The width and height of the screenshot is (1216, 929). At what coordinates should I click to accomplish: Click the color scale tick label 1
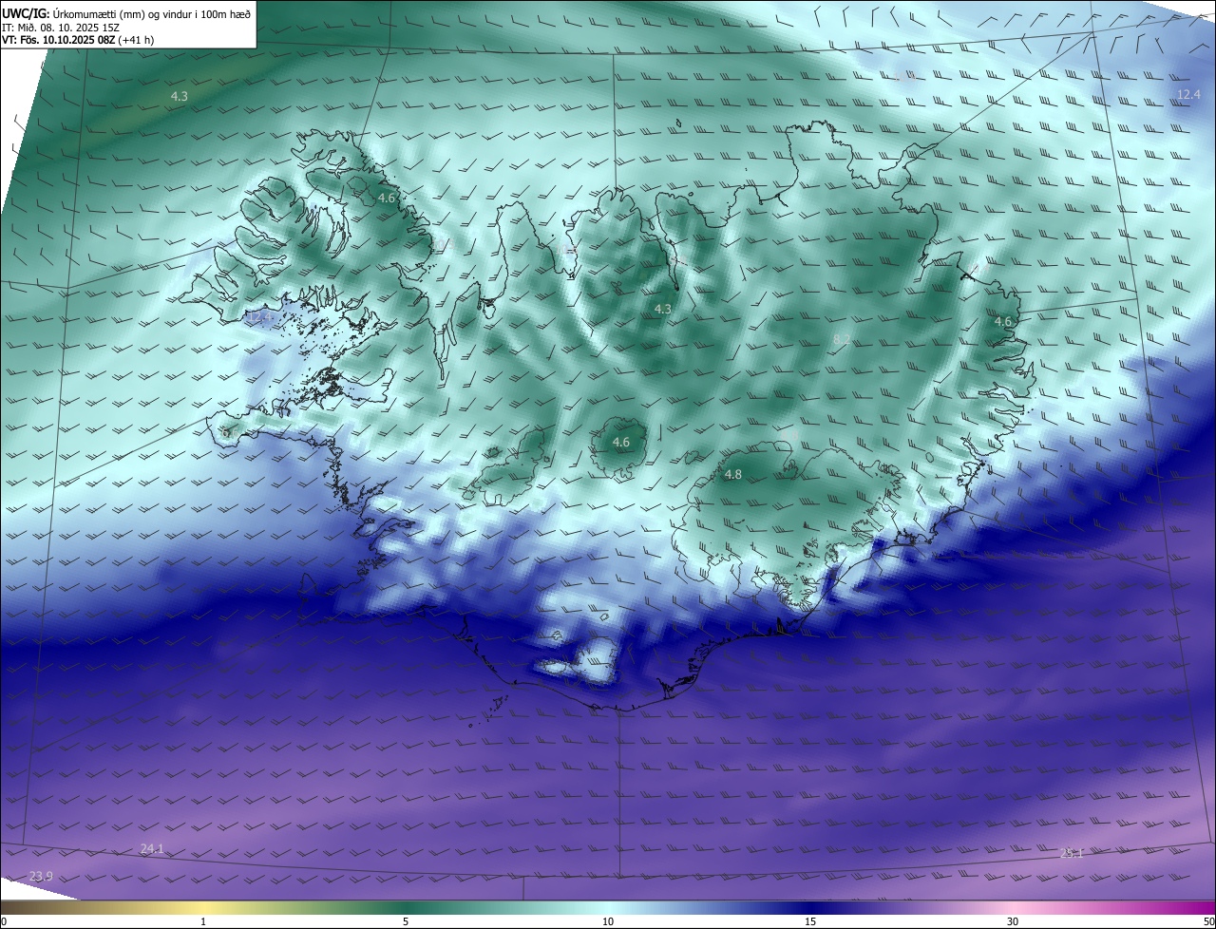203,921
